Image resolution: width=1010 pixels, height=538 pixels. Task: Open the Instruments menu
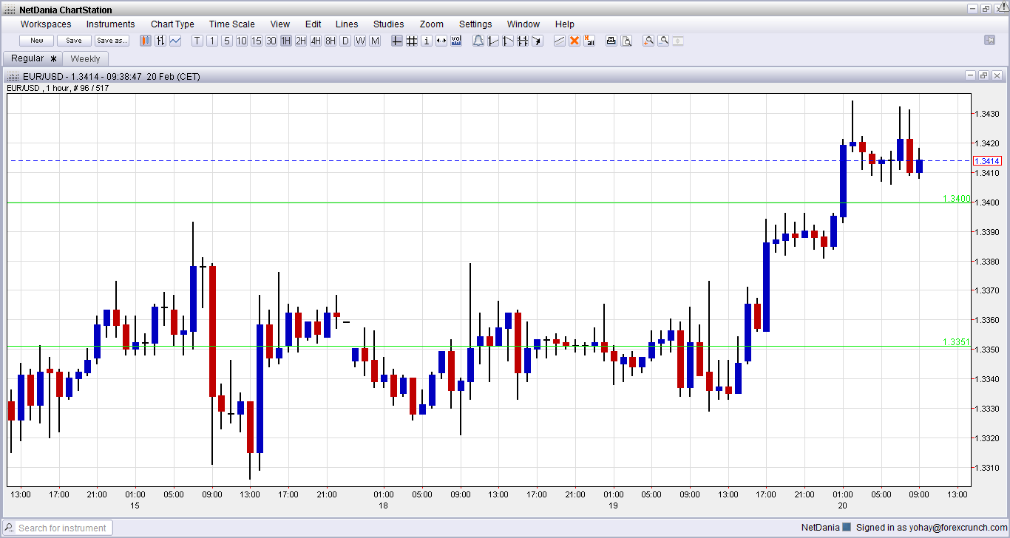pyautogui.click(x=111, y=24)
